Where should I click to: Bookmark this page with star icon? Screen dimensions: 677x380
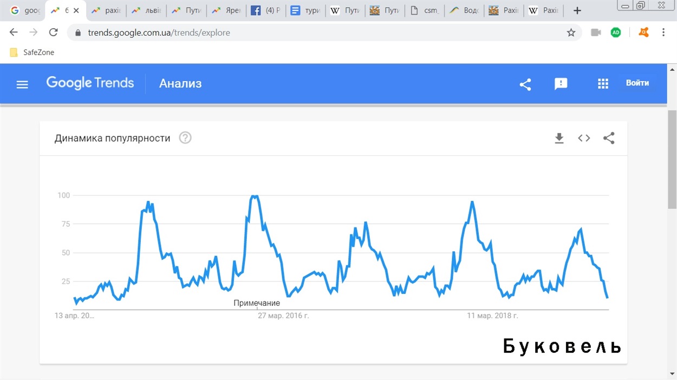(571, 32)
